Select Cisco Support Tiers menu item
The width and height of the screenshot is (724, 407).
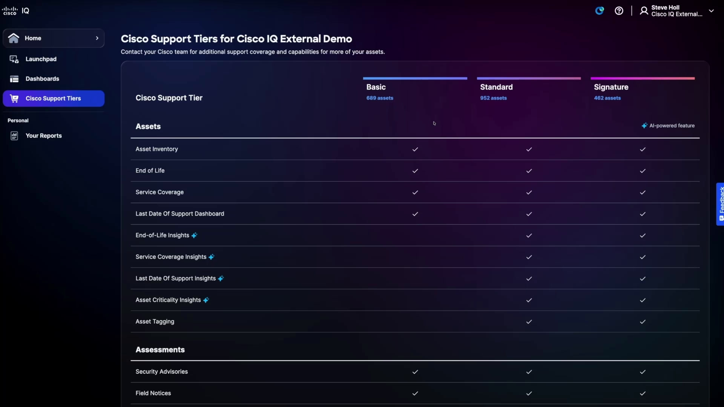pyautogui.click(x=54, y=98)
